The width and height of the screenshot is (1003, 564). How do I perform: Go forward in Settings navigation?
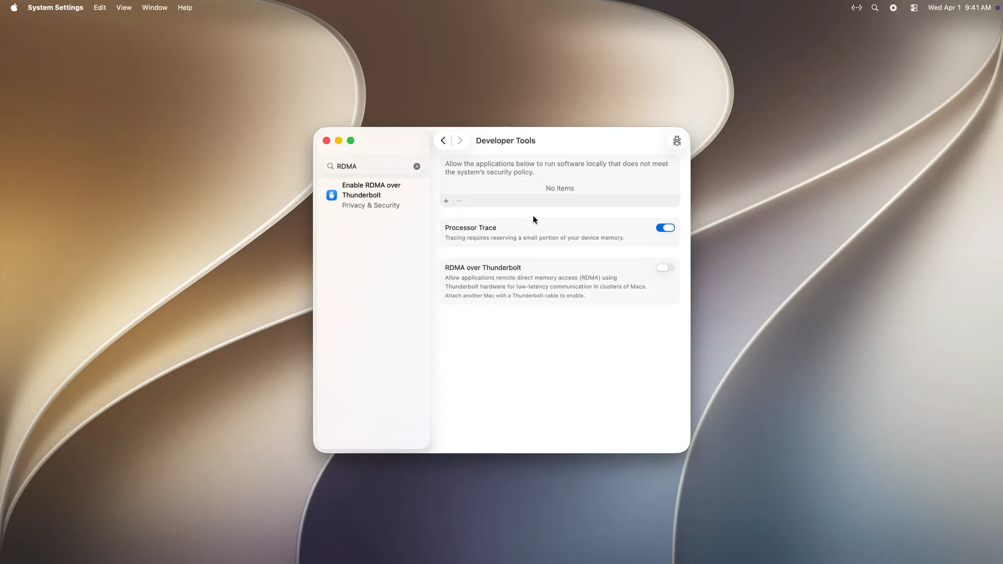pyautogui.click(x=460, y=140)
